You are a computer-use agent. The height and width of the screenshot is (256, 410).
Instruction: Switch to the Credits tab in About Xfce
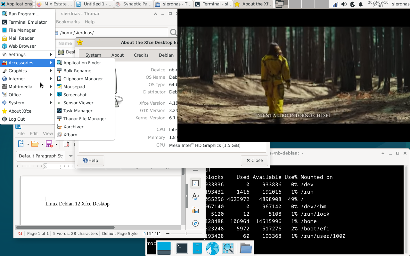click(x=141, y=55)
